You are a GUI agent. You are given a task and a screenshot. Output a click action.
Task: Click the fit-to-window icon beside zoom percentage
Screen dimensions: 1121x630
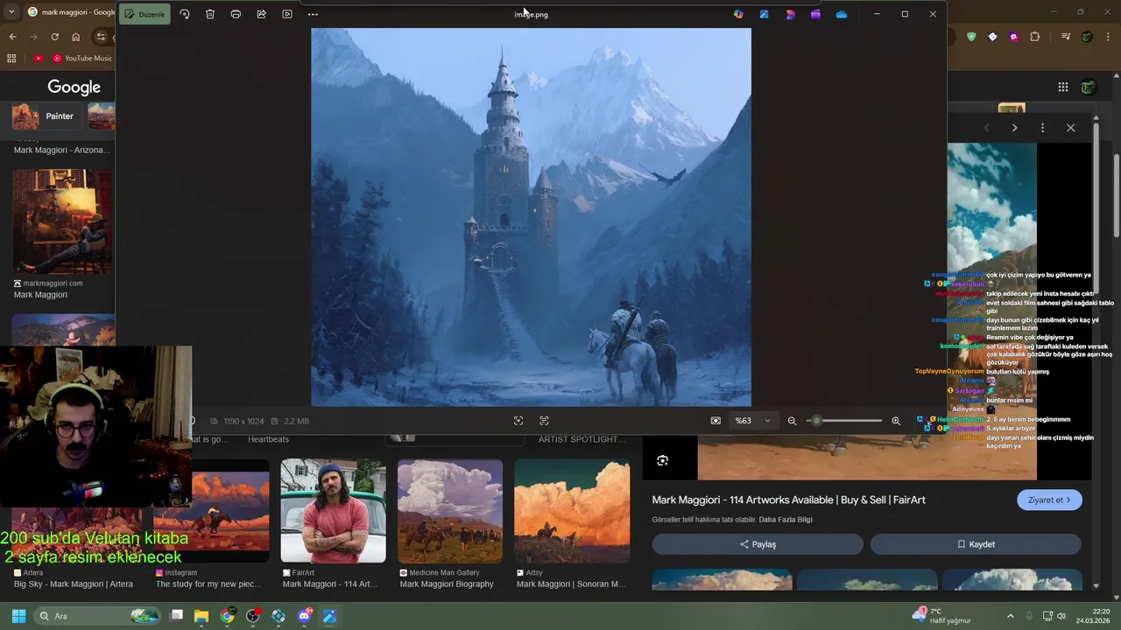coord(716,421)
